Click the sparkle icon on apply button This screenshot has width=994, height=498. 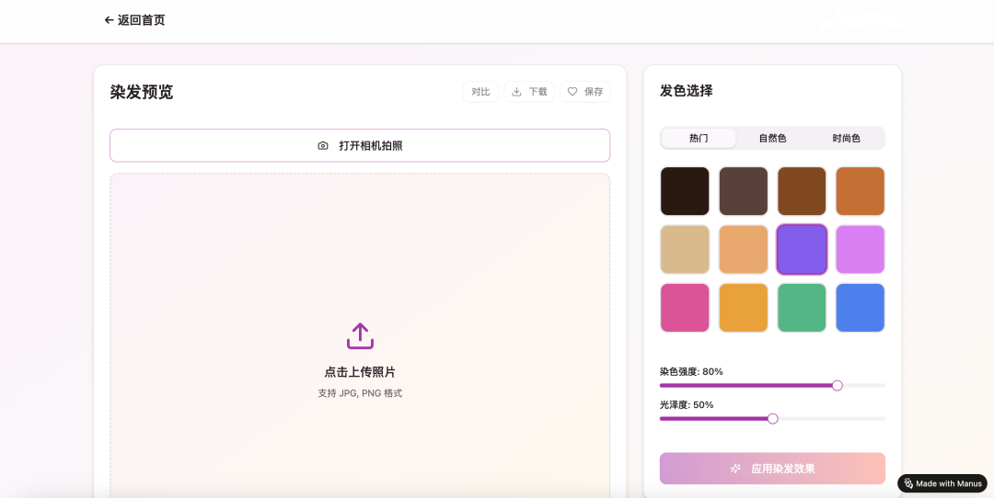tap(735, 469)
